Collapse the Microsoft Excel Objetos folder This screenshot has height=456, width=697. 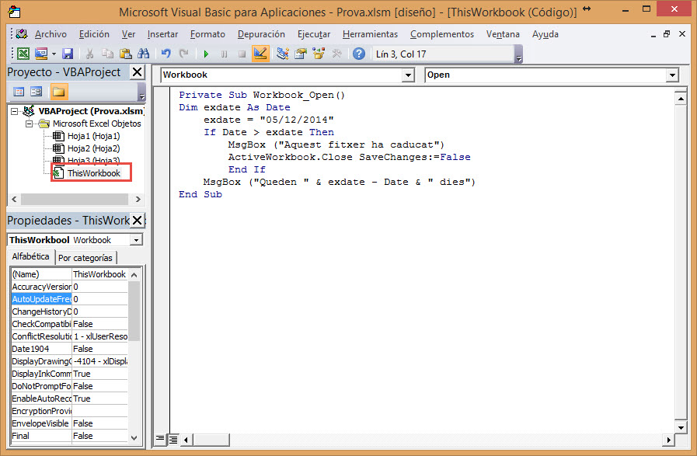[x=29, y=124]
